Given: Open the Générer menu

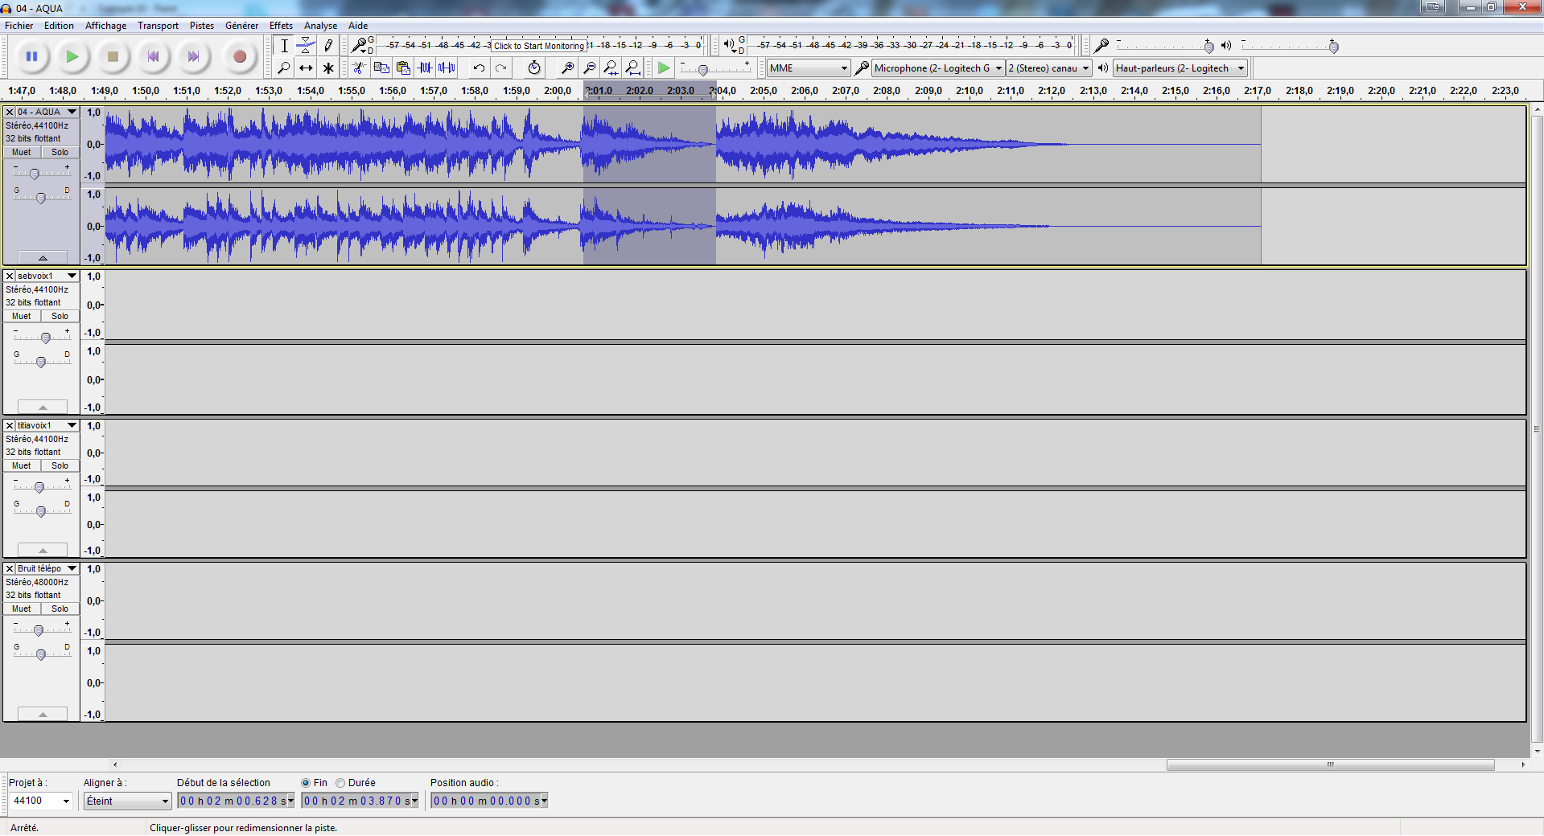Looking at the screenshot, I should pos(241,26).
